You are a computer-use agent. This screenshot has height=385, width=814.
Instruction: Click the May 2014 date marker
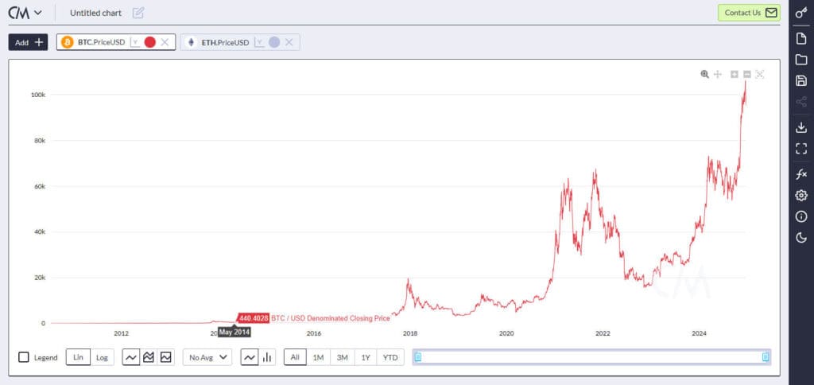point(235,332)
